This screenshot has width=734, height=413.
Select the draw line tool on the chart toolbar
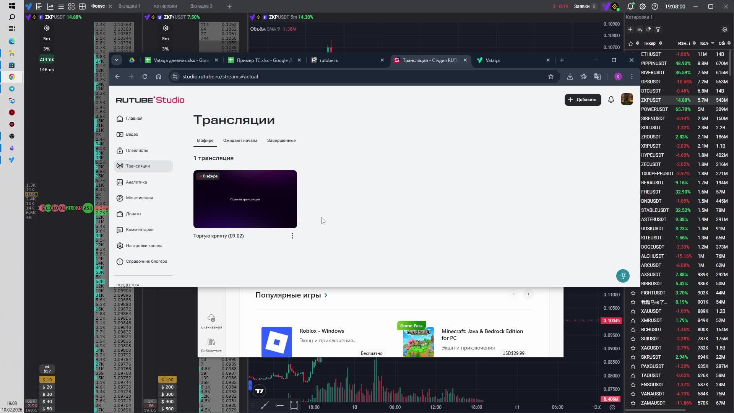pos(265,406)
